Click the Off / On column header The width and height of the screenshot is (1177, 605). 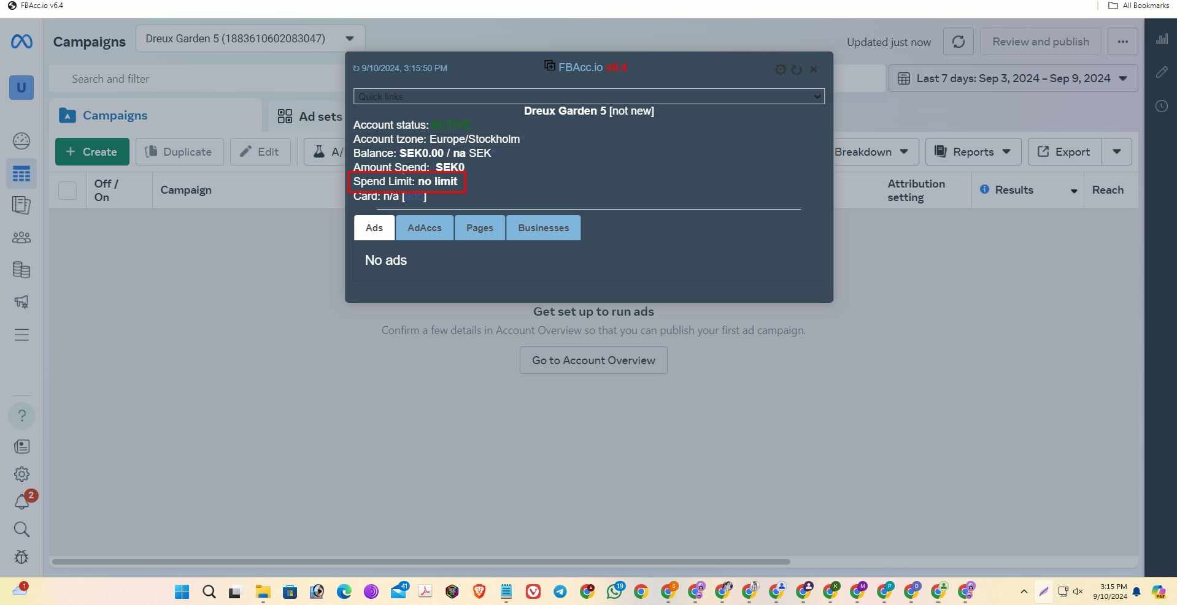pyautogui.click(x=106, y=191)
